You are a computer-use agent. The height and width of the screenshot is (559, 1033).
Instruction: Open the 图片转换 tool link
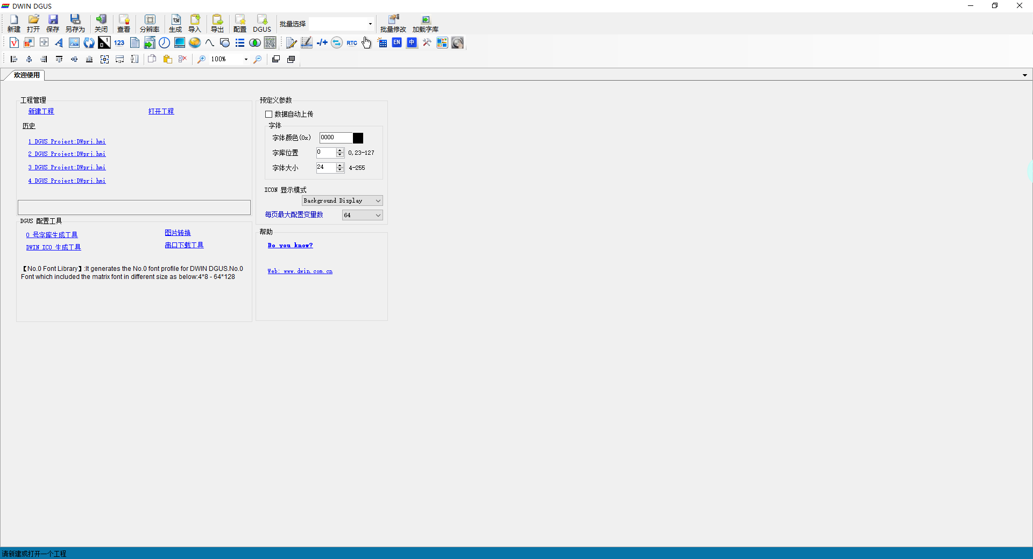pos(178,233)
